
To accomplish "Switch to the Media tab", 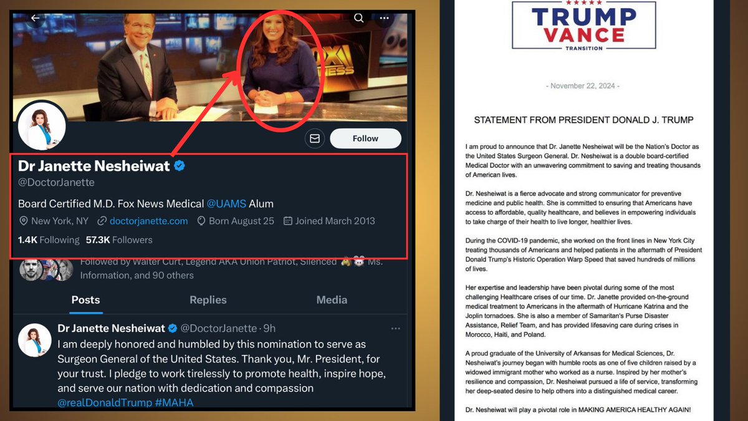I will 332,300.
